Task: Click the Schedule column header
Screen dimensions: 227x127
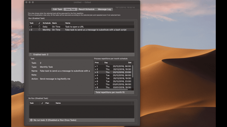Action: pos(47,23)
